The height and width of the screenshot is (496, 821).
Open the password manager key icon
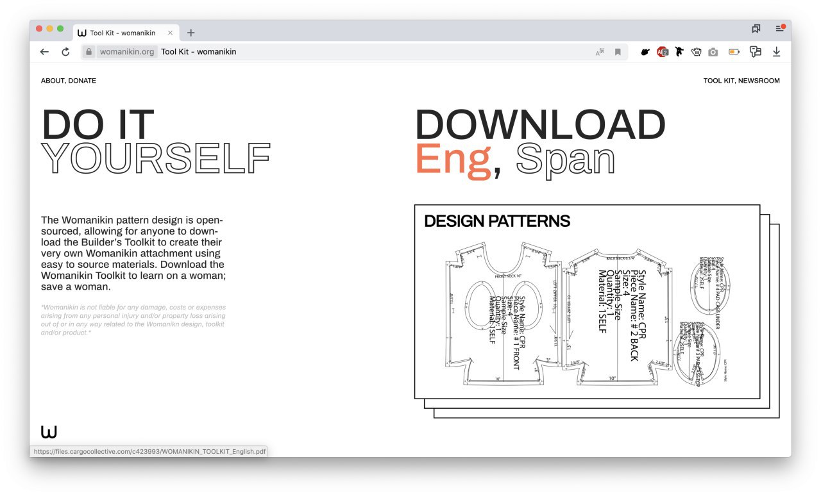(x=756, y=52)
